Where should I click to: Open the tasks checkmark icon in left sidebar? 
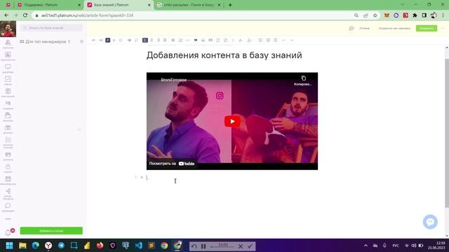coord(8,79)
